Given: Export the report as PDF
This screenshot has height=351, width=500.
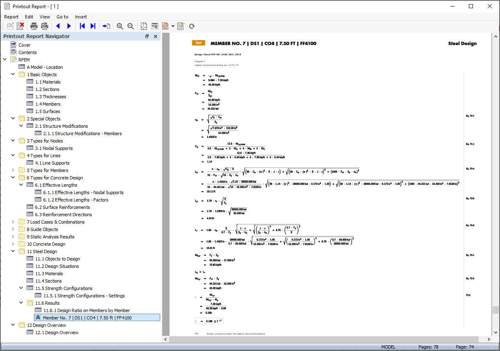Looking at the screenshot, I should coord(164,26).
